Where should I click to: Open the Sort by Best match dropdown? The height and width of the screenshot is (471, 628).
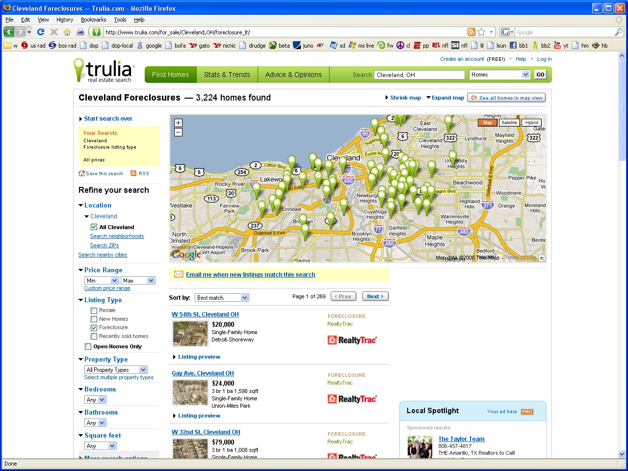pos(222,298)
